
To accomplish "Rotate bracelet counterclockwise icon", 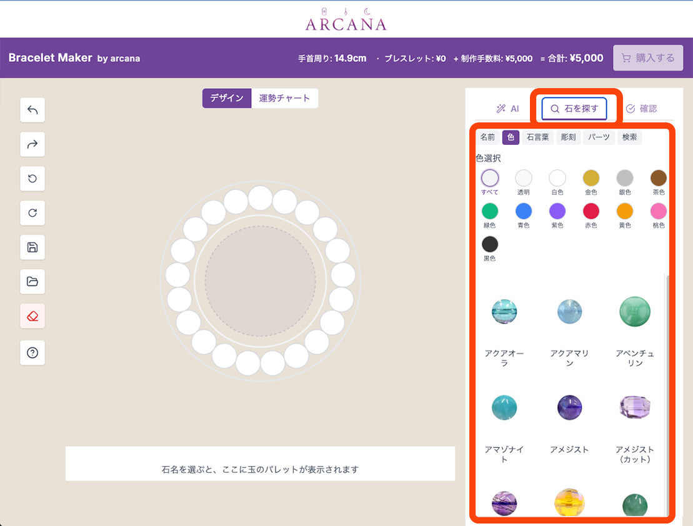I will 32,179.
